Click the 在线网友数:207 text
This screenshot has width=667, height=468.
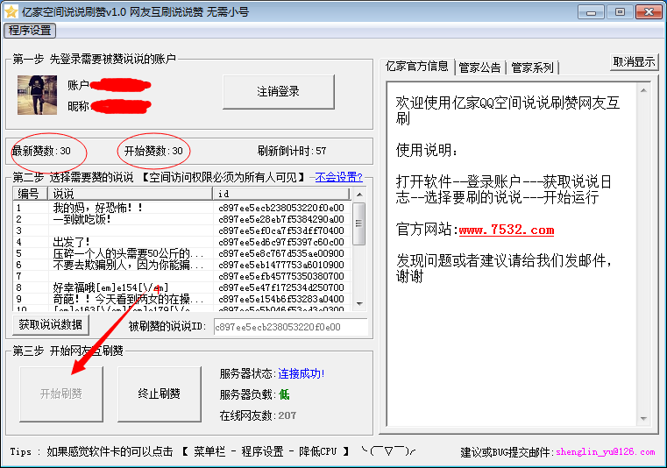tap(258, 415)
